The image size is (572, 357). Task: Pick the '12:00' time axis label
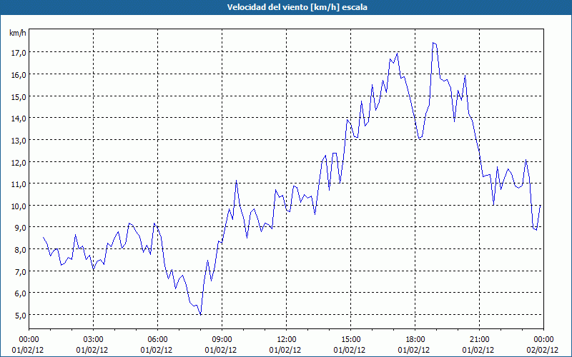287,340
